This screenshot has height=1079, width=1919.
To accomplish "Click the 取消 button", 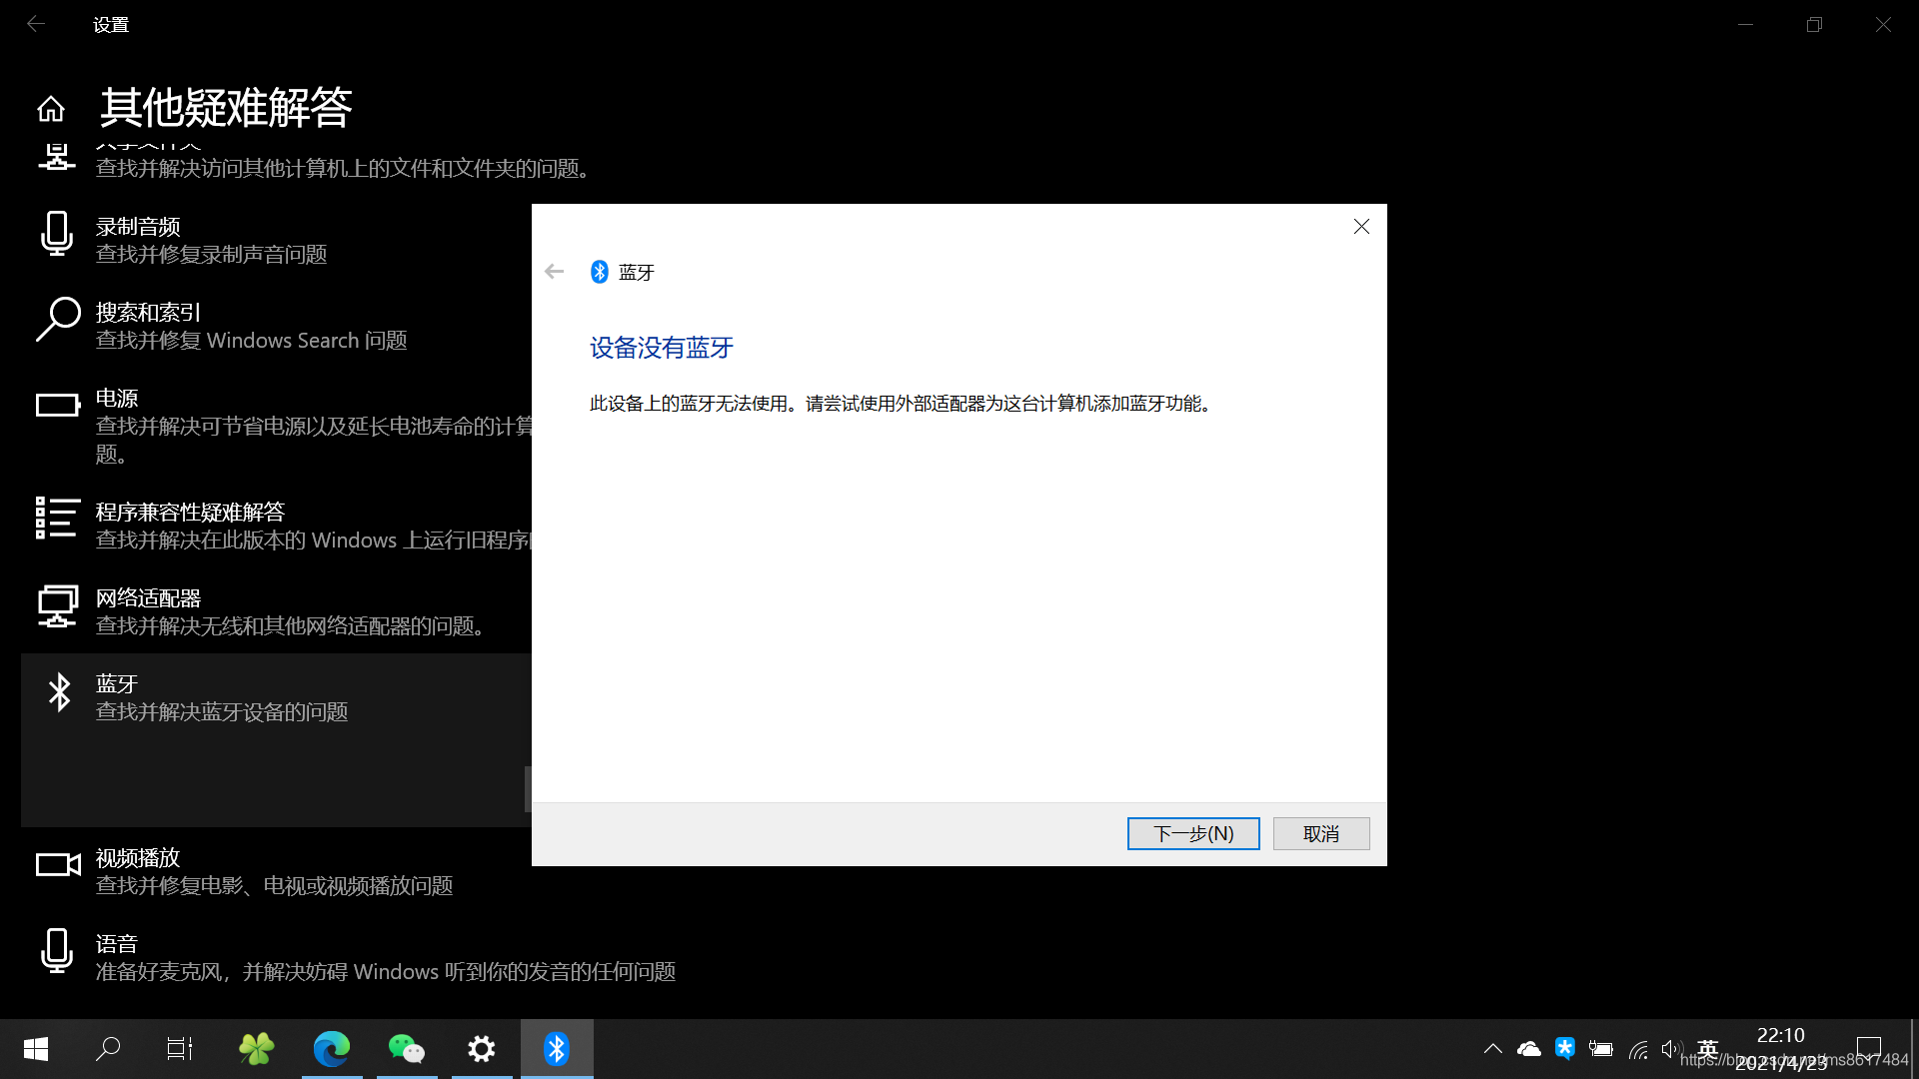I will (x=1321, y=833).
